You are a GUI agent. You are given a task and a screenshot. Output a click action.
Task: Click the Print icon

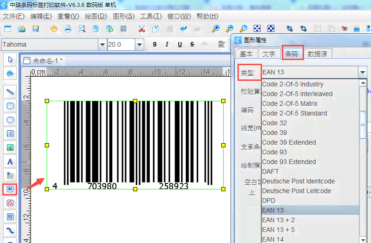[x=68, y=29]
